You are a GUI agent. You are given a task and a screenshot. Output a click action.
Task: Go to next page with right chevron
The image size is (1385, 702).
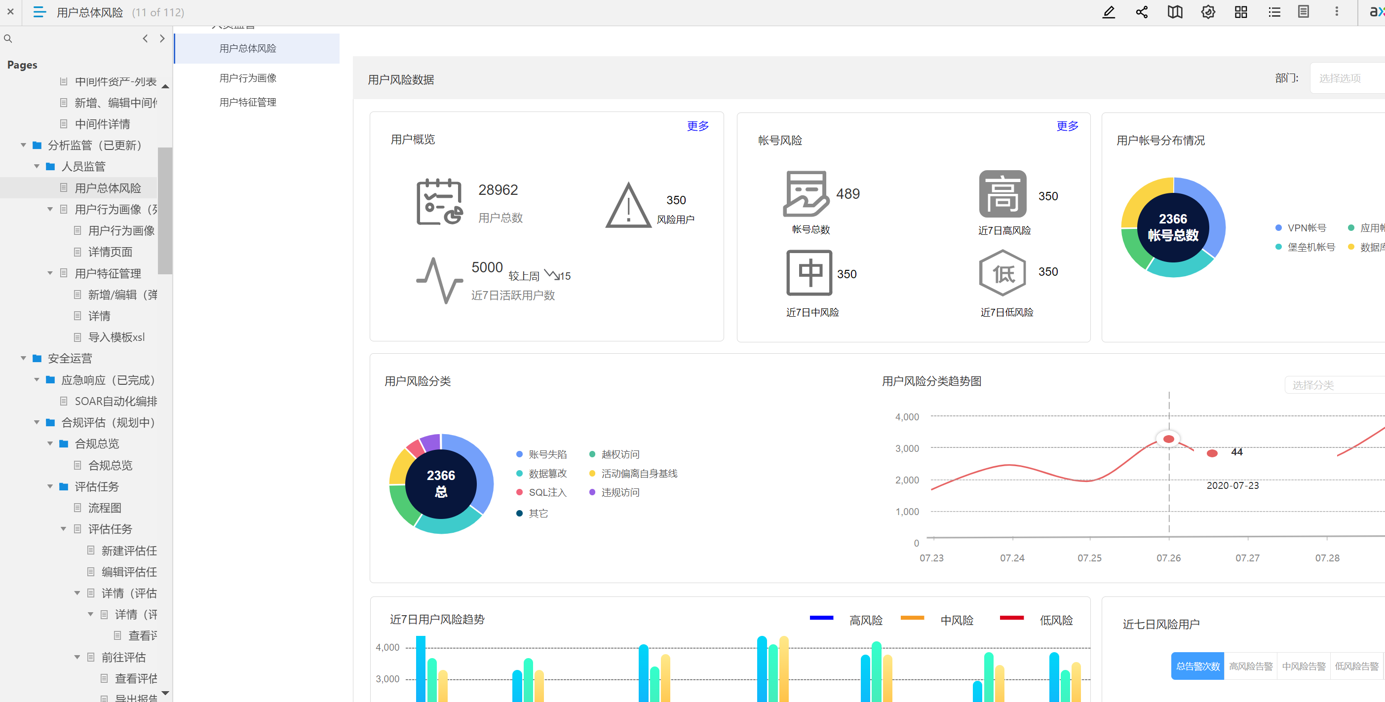click(x=162, y=38)
